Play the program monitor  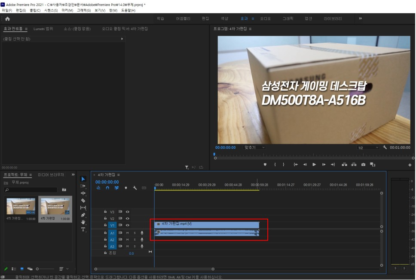(314, 165)
